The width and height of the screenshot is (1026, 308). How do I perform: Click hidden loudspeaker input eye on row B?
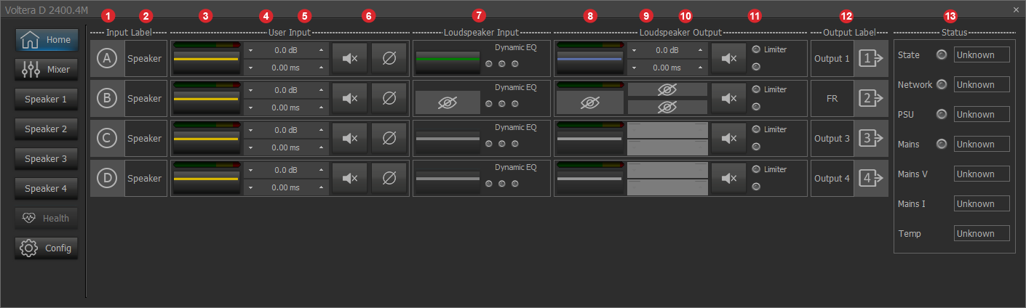click(x=448, y=102)
